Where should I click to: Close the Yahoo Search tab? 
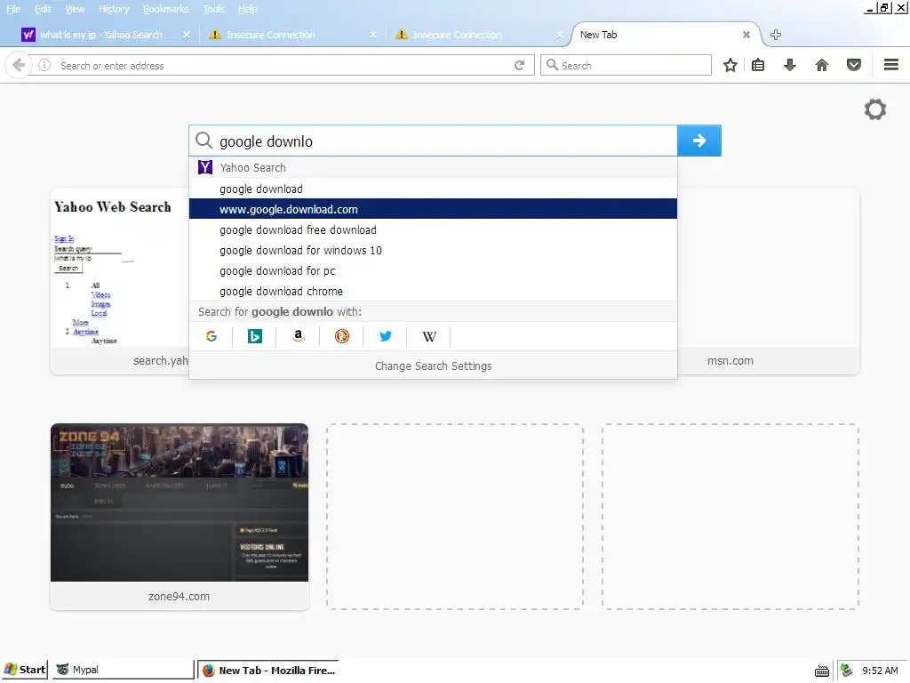click(187, 35)
